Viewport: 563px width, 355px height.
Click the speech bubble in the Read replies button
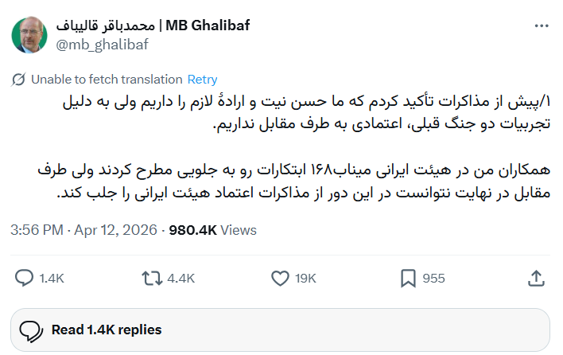[x=31, y=330]
